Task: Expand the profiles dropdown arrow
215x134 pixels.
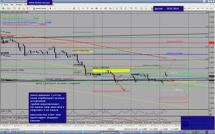Action: (x=10, y=9)
